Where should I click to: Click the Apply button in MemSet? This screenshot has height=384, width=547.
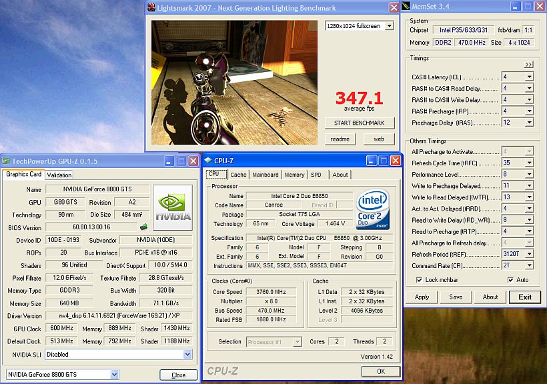[x=422, y=297]
